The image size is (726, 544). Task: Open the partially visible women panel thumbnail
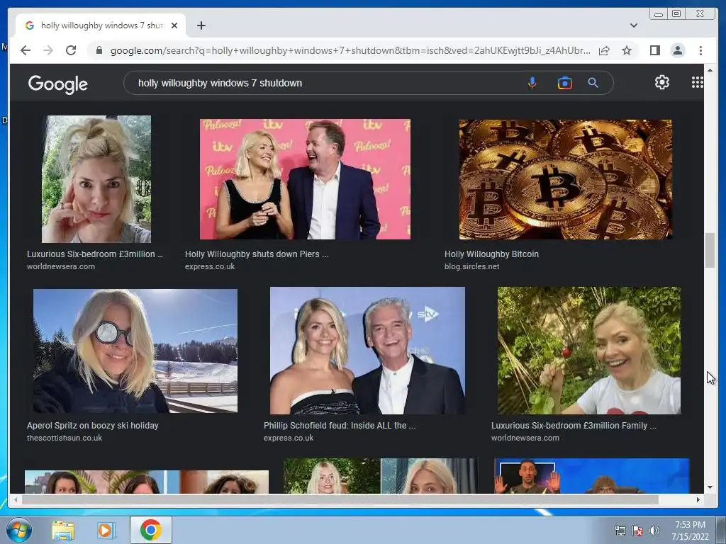tap(146, 482)
